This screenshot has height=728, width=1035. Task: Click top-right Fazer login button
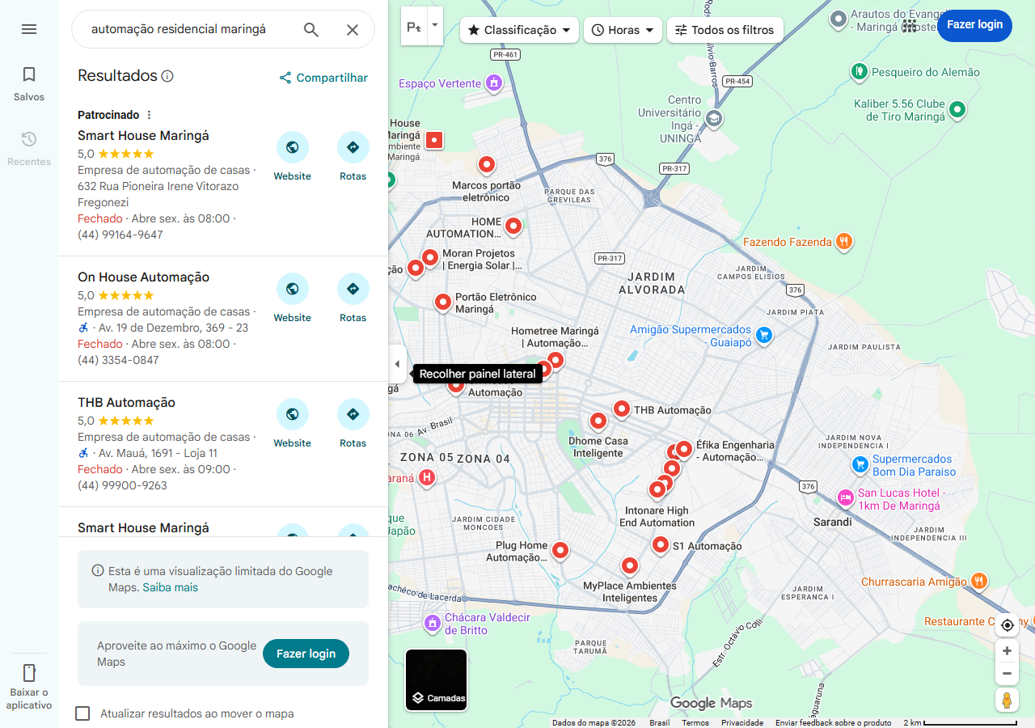[x=974, y=25]
